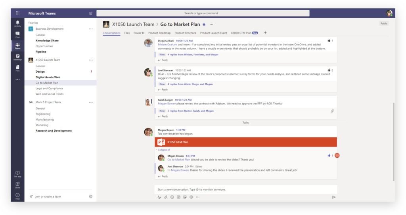Screen dimensions: 406x215
Task: Open the Product Launch Event tab
Action: [213, 33]
